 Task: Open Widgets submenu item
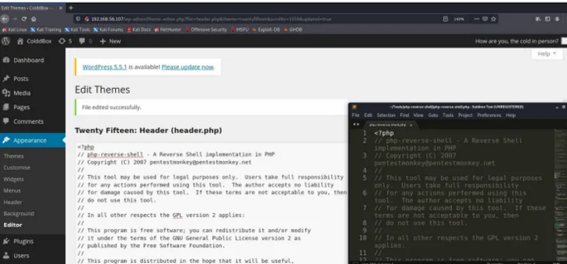(x=13, y=179)
